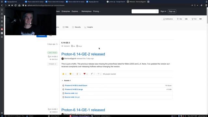The image size is (208, 117).
Task: Reload the page with the refresh icon
Action: tap(16, 6)
